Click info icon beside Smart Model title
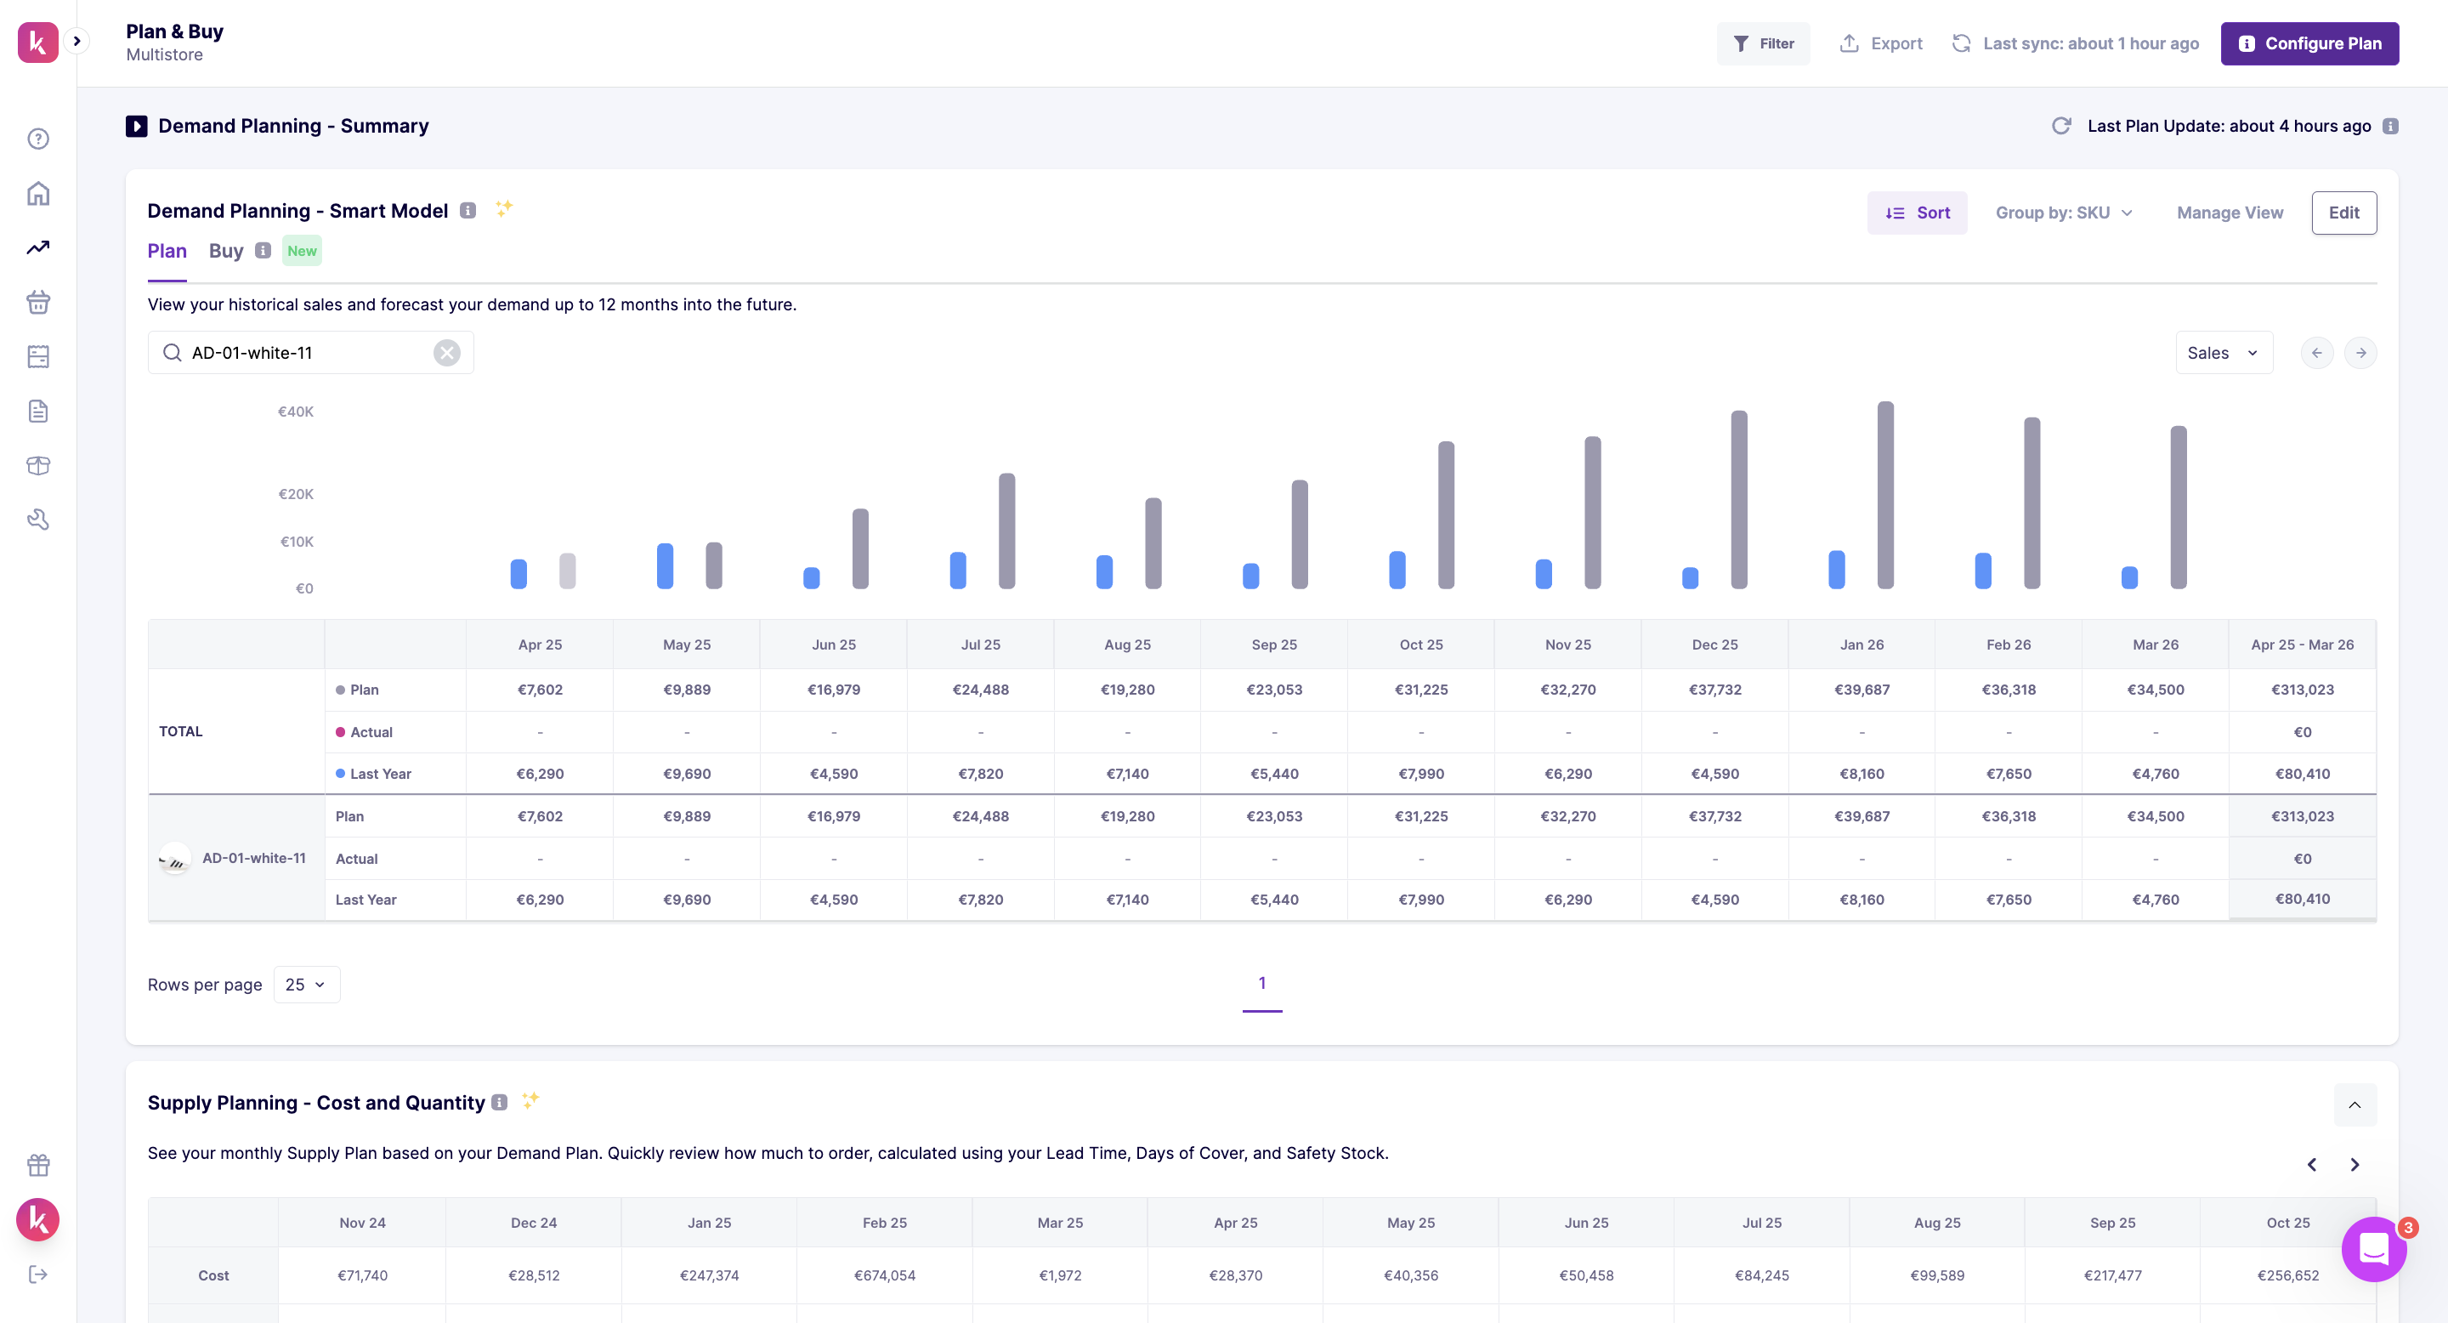This screenshot has width=2448, height=1323. coord(467,210)
